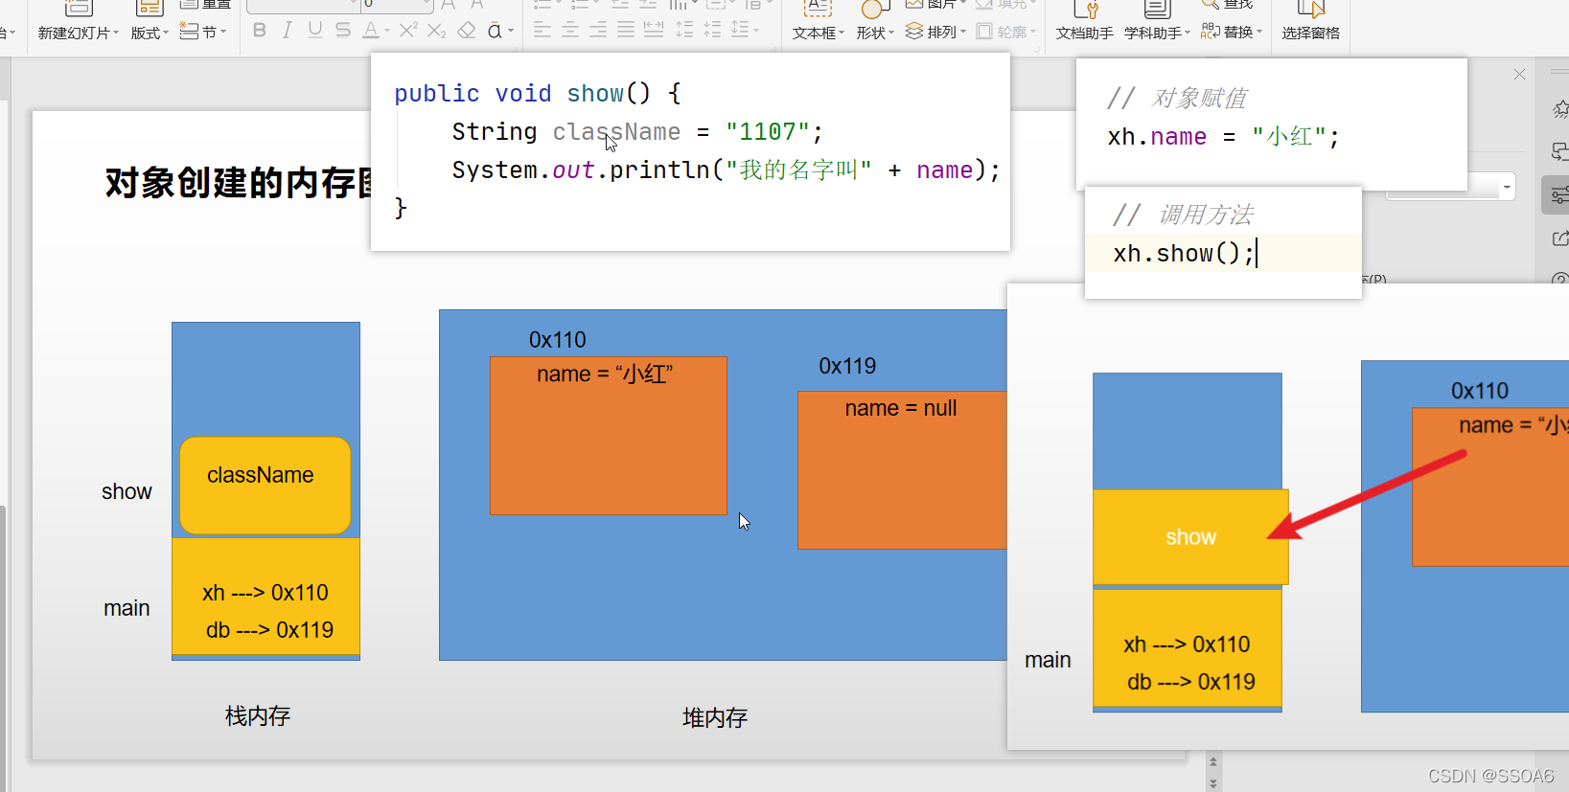Open Outline (轮廓) dropdown
Viewport: 1569px width, 792px height.
1006,32
